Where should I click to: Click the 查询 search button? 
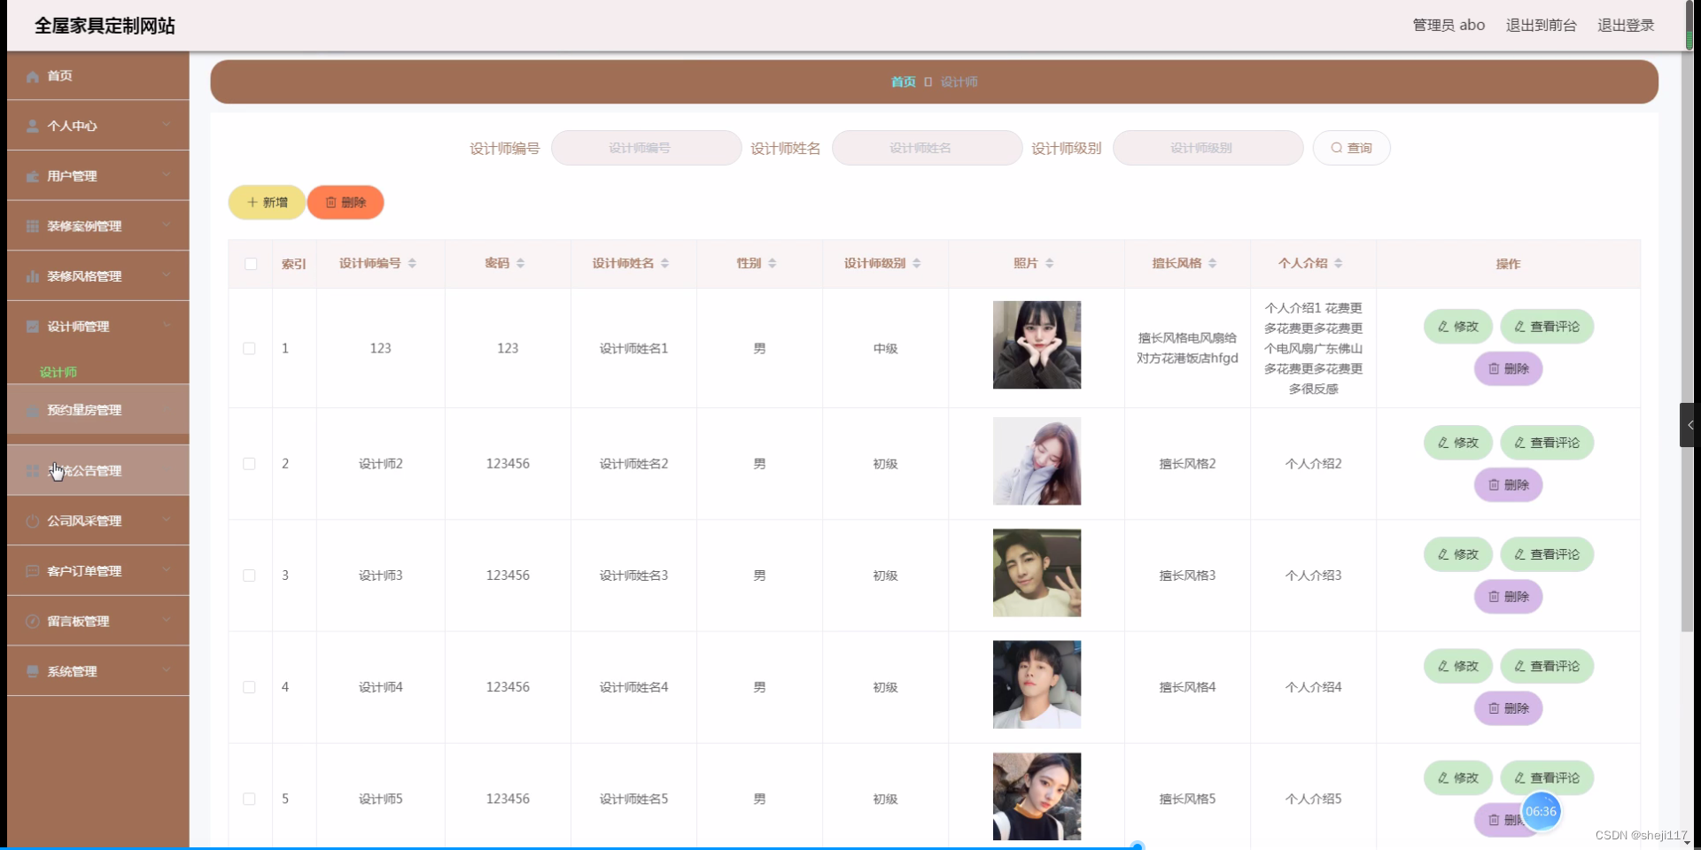1351,149
